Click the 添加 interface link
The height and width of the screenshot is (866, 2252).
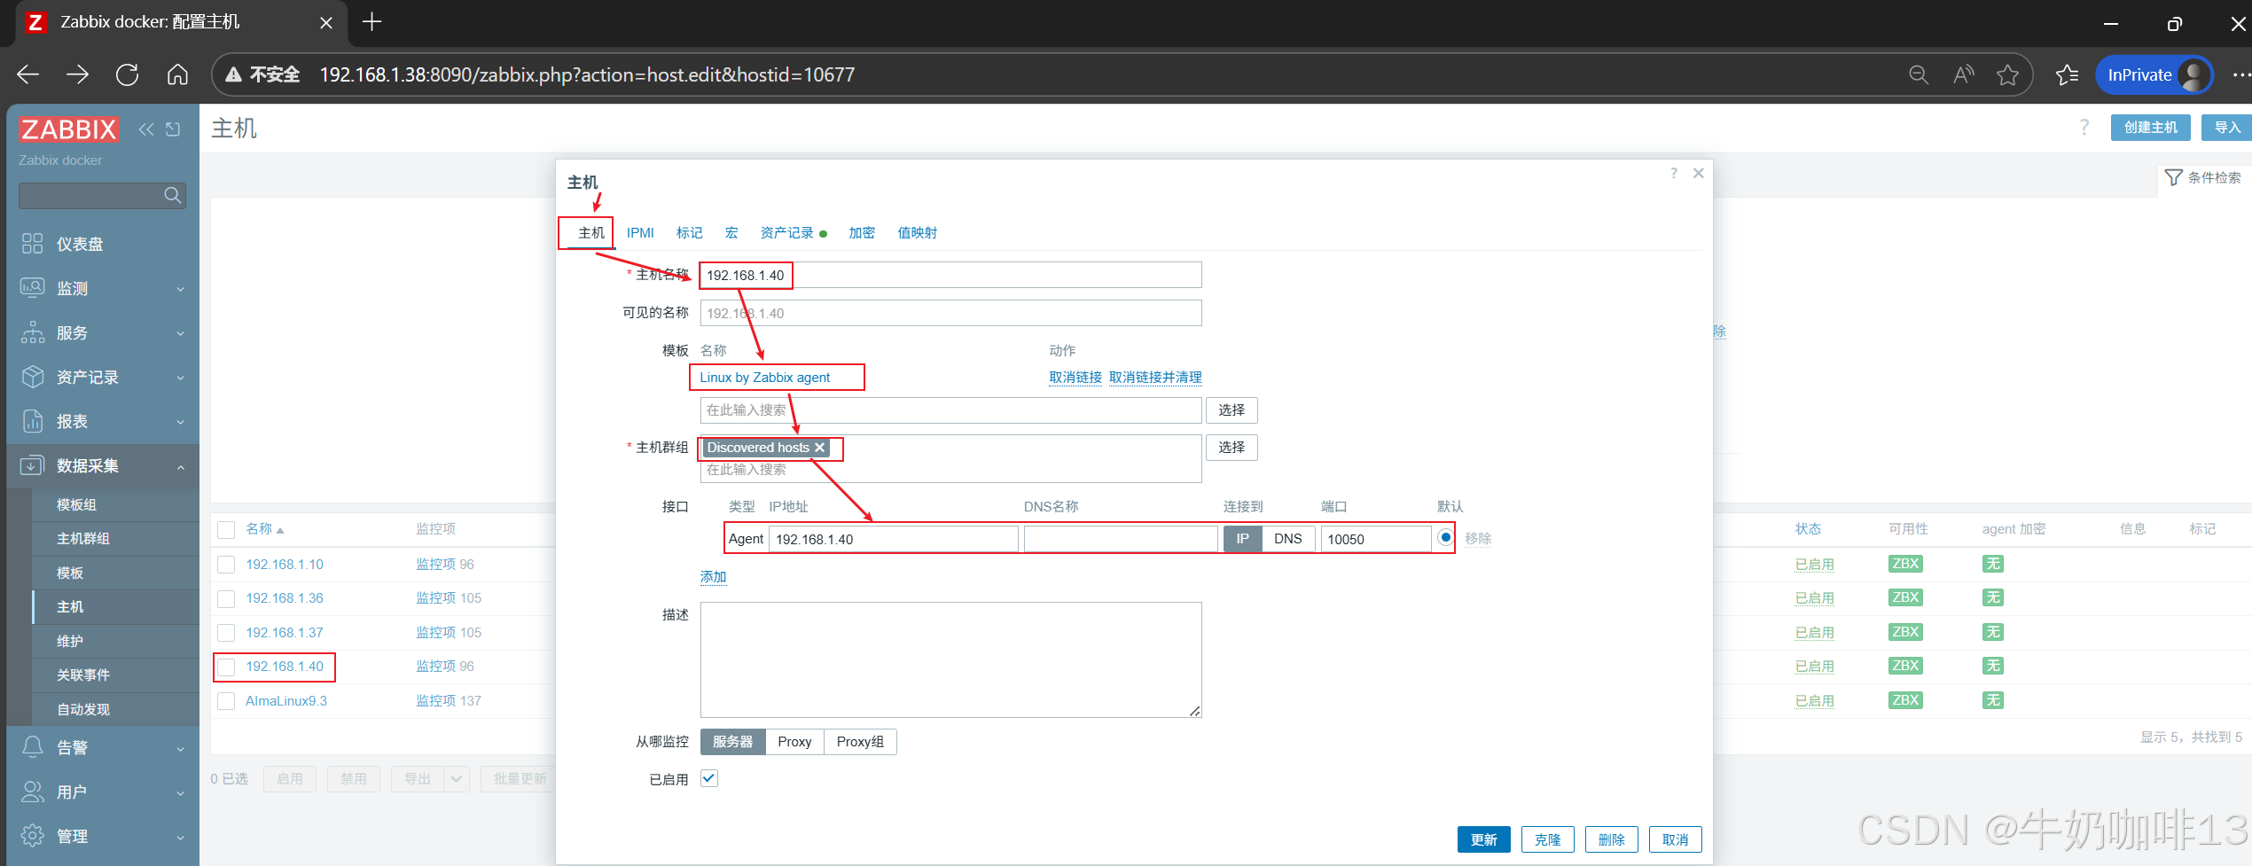[x=713, y=576]
